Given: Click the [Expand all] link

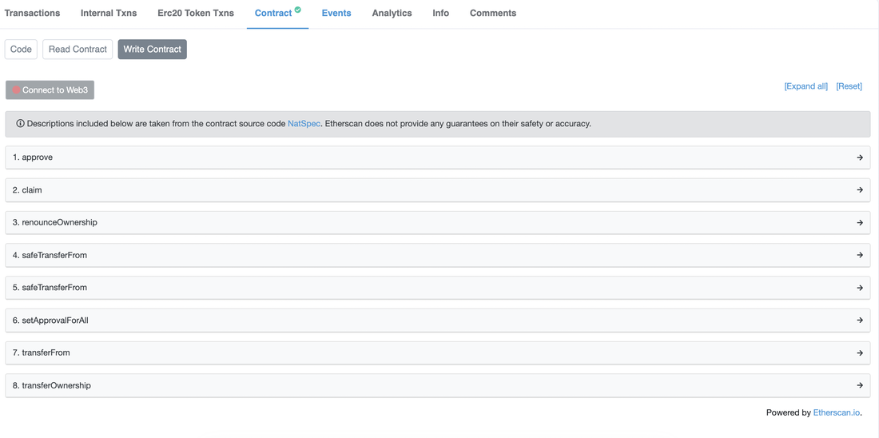Looking at the screenshot, I should [x=805, y=86].
